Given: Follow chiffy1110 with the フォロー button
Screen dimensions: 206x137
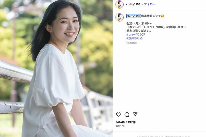Looking at the screenshot, I should (150, 4).
